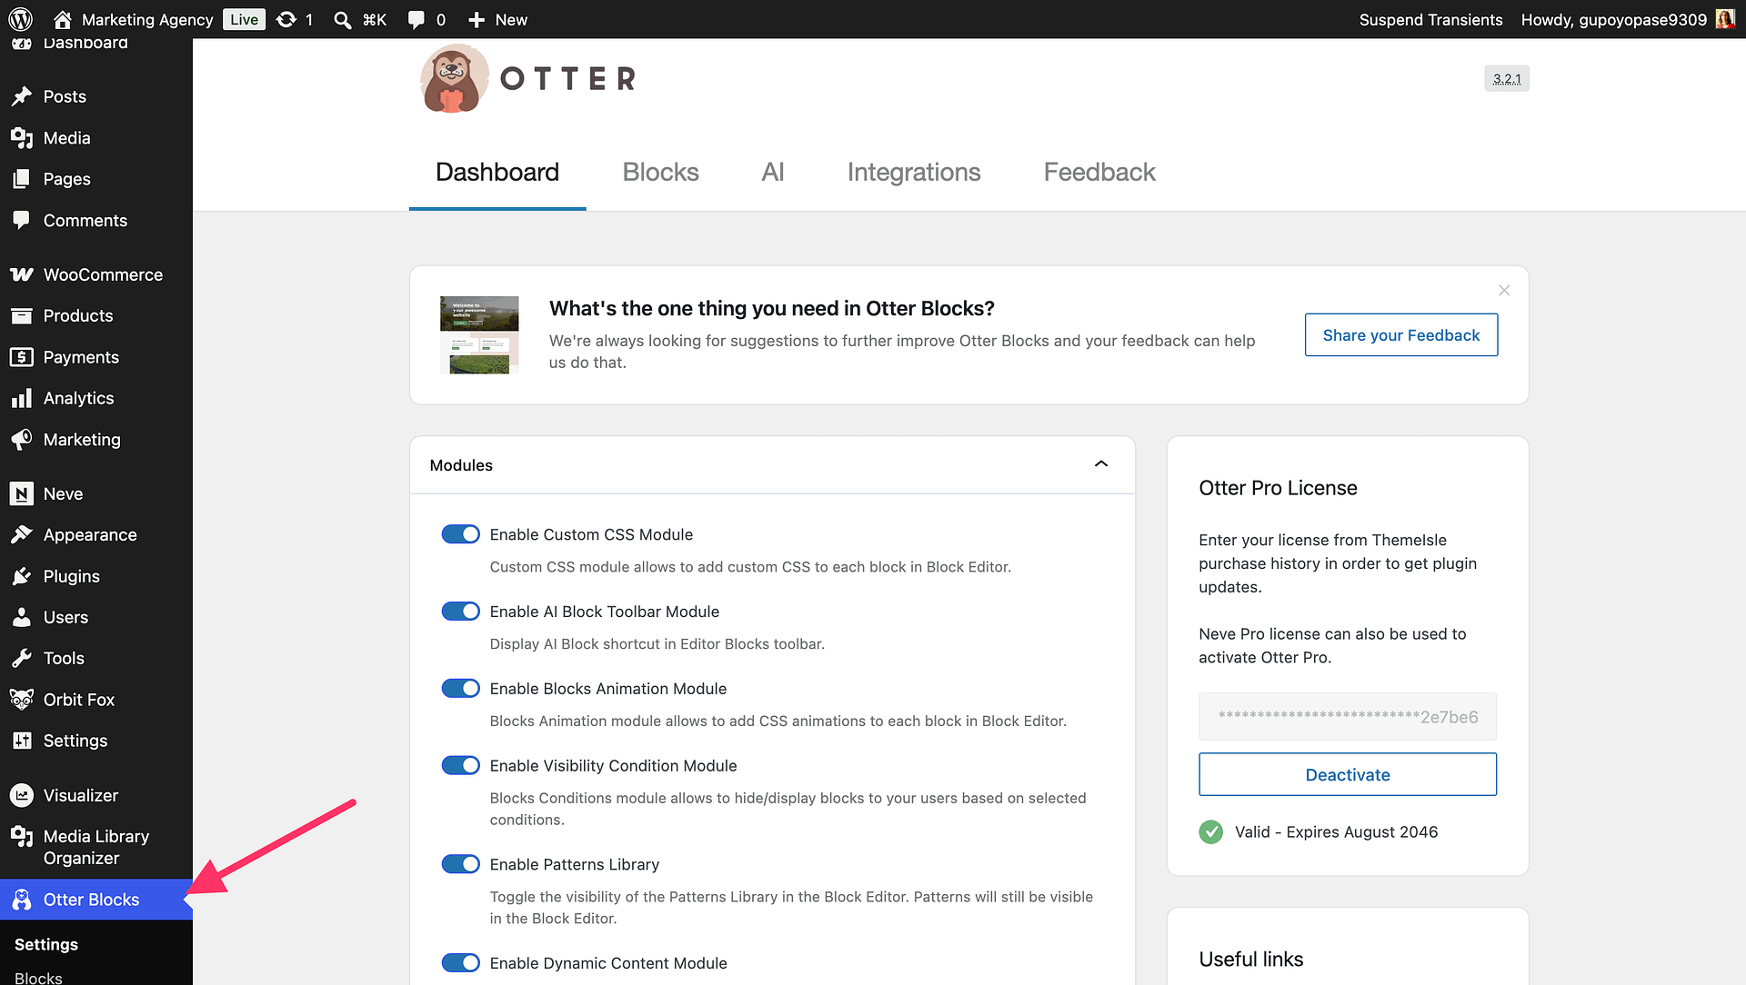Click the user avatar in admin bar
Image resolution: width=1746 pixels, height=985 pixels.
(x=1725, y=19)
